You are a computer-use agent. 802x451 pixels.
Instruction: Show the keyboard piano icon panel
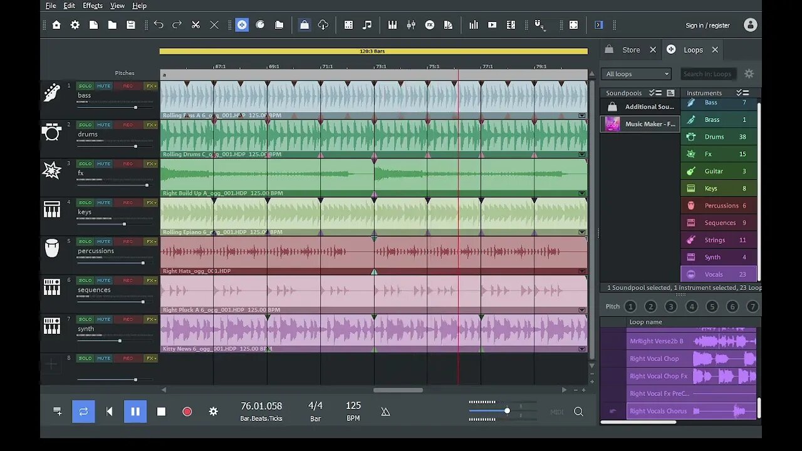click(x=392, y=25)
